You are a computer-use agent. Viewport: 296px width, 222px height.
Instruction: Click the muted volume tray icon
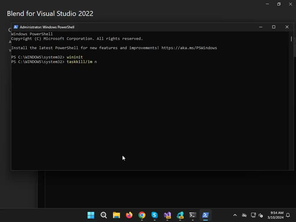(x=261, y=215)
